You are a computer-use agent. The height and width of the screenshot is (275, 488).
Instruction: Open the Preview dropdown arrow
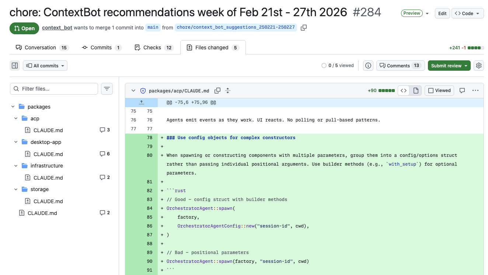click(x=427, y=13)
